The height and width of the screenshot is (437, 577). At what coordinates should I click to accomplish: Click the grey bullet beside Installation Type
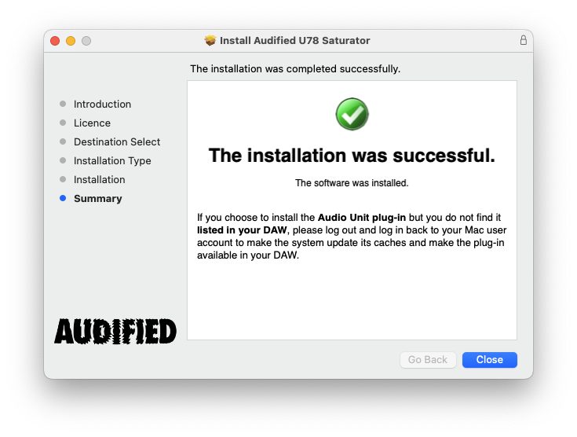[x=63, y=161]
